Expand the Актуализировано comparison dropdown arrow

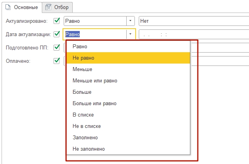[x=130, y=21]
